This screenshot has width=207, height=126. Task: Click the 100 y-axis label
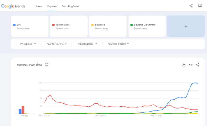[40, 83]
